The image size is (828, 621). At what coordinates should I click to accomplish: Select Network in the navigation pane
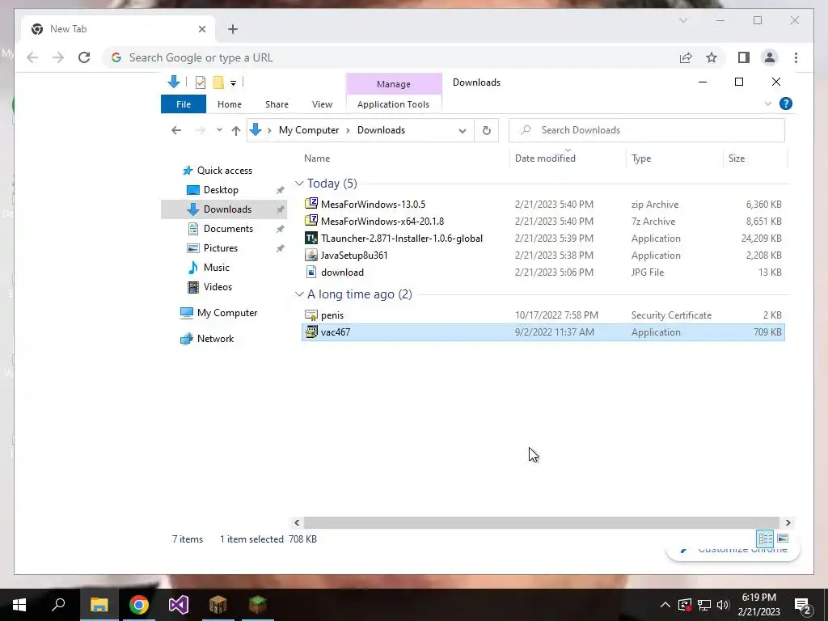pyautogui.click(x=215, y=339)
